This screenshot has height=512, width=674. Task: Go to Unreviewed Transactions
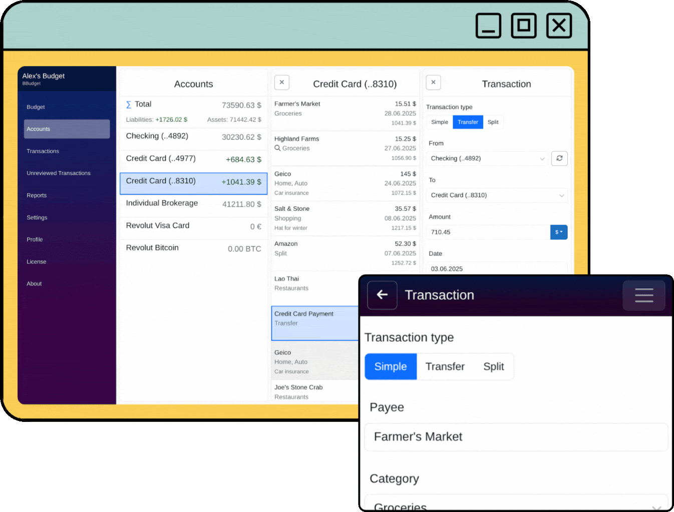58,173
